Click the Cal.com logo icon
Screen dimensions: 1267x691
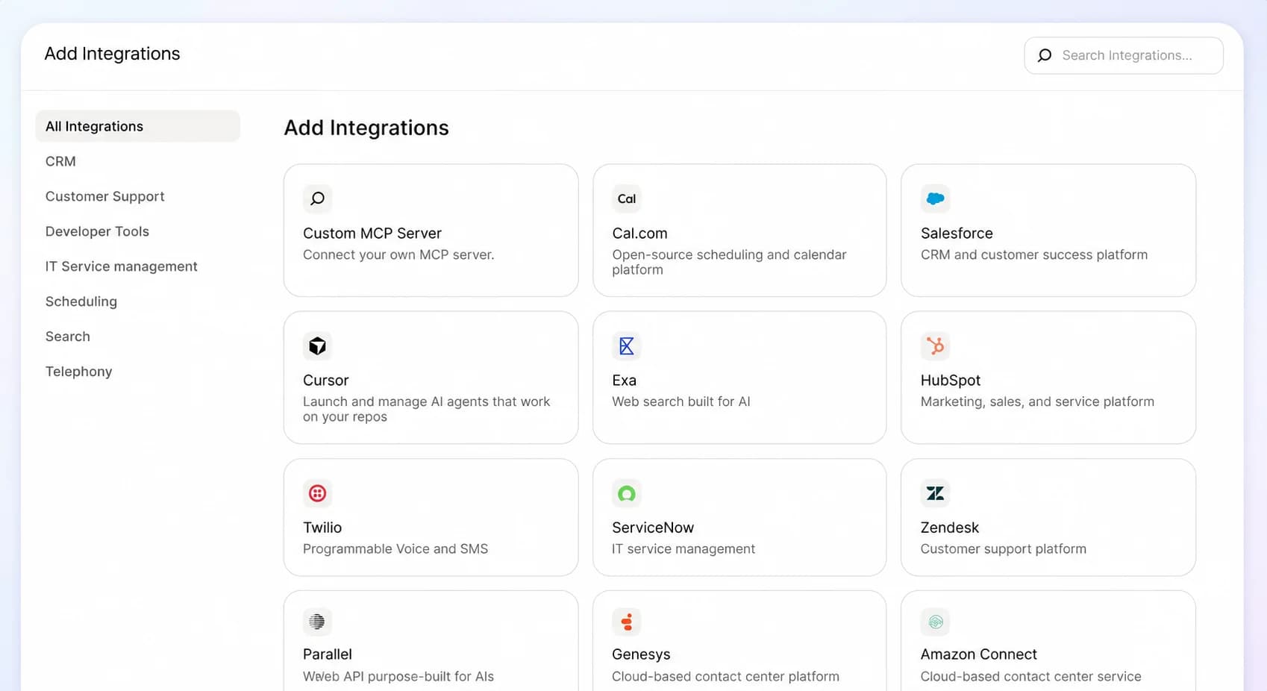627,198
